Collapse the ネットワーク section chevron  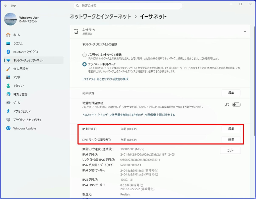point(245,32)
